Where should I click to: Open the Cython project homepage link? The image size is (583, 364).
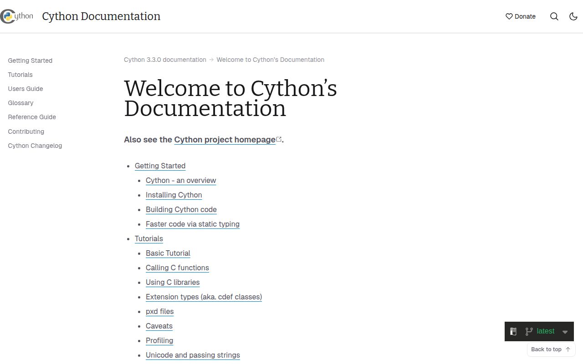point(225,140)
